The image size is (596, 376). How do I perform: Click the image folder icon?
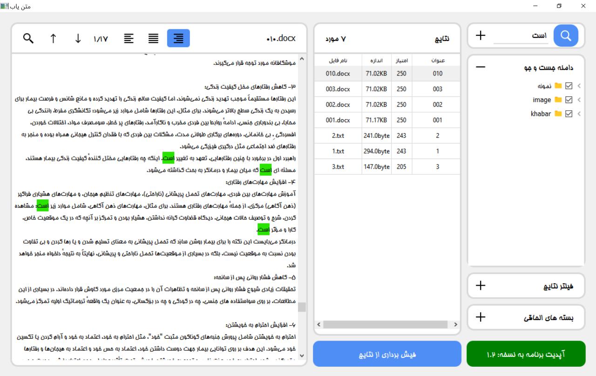click(x=558, y=100)
